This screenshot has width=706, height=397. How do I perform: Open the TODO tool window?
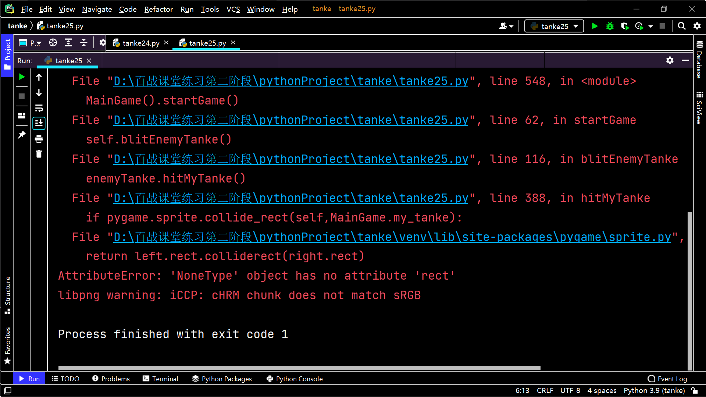(65, 379)
